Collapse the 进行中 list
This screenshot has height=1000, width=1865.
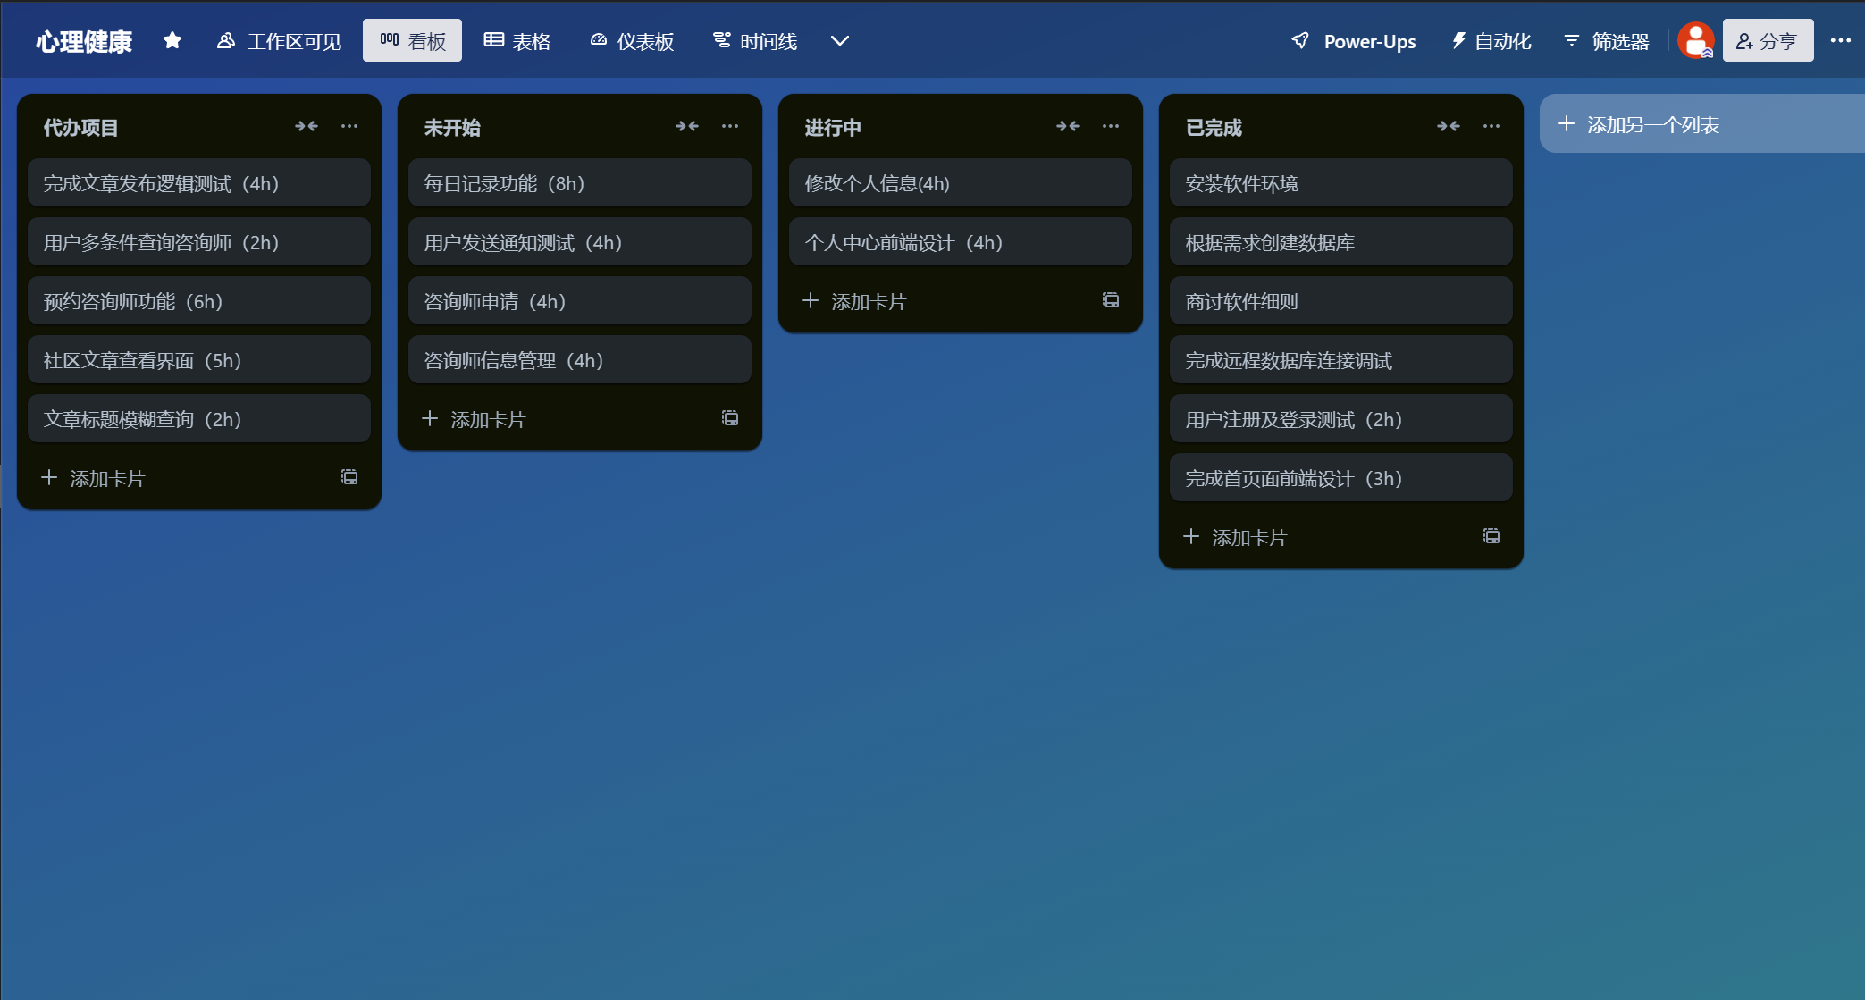[1068, 127]
